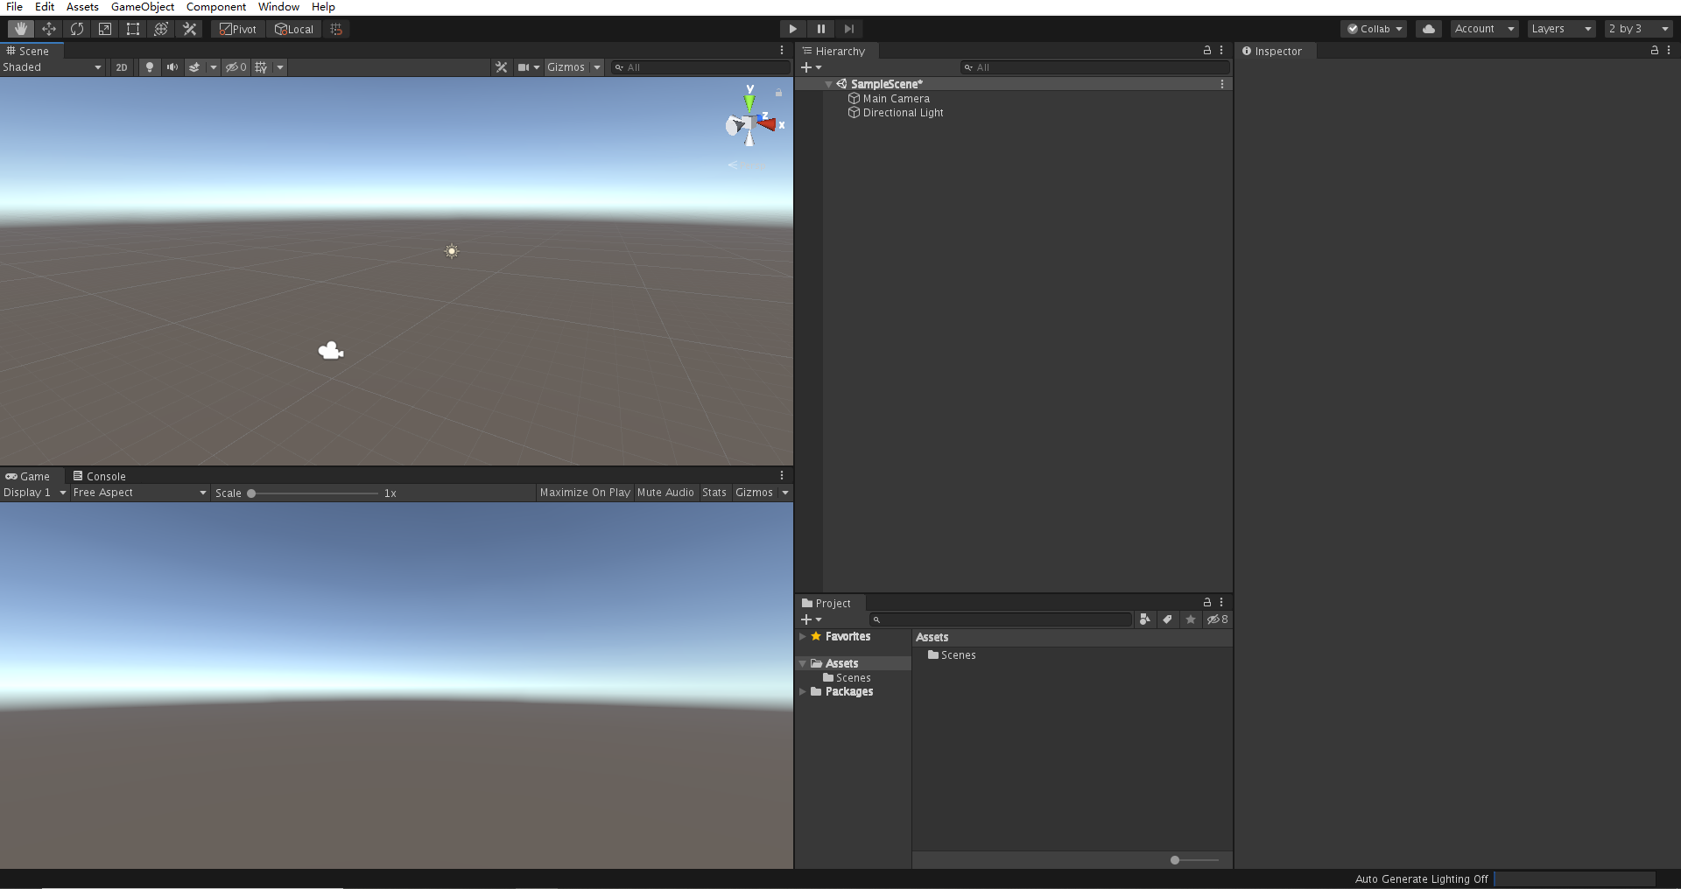Screen dimensions: 1681x889
Task: Click the Pause button
Action: (x=820, y=29)
